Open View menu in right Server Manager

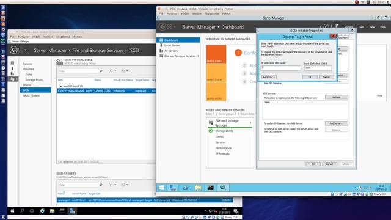coord(372,27)
